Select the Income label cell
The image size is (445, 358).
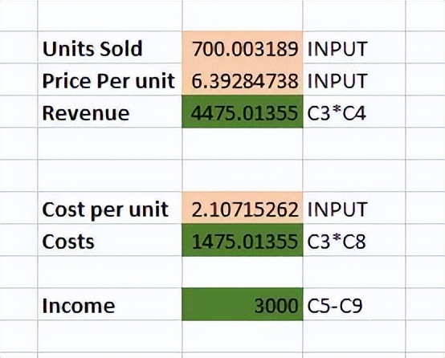coord(109,304)
